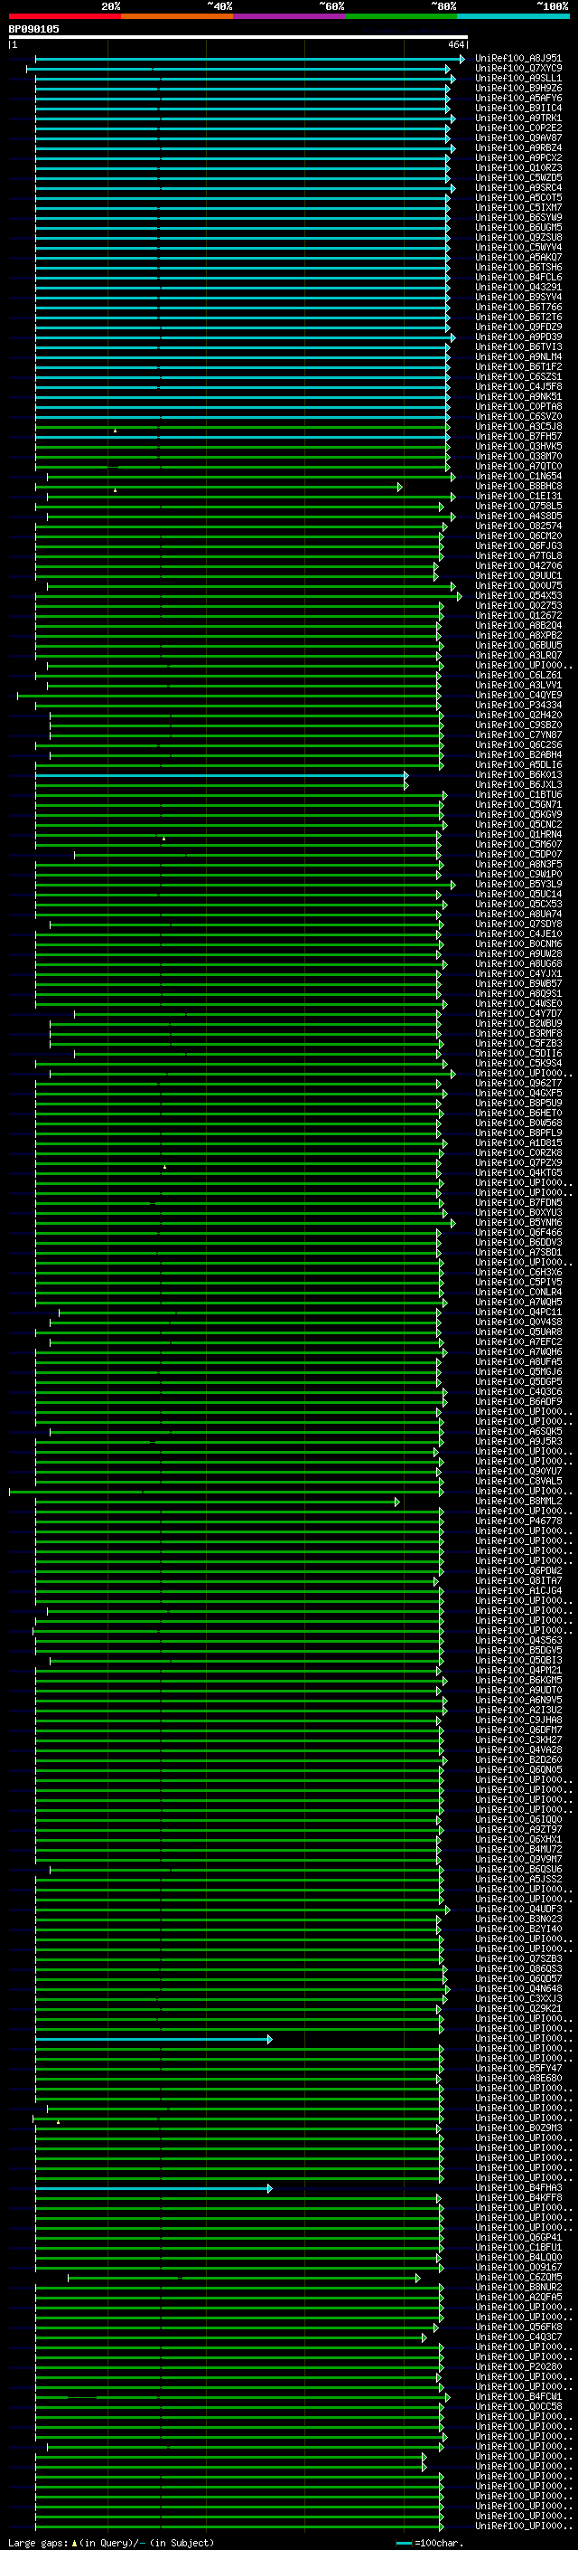Click label UniRef100_B6JXL3
The height and width of the screenshot is (2550, 578).
pyautogui.click(x=517, y=784)
